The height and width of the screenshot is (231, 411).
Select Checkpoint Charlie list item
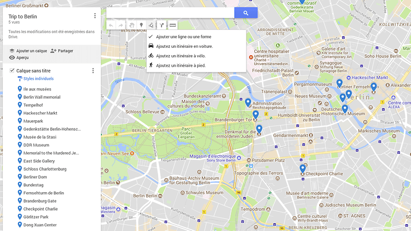40,209
